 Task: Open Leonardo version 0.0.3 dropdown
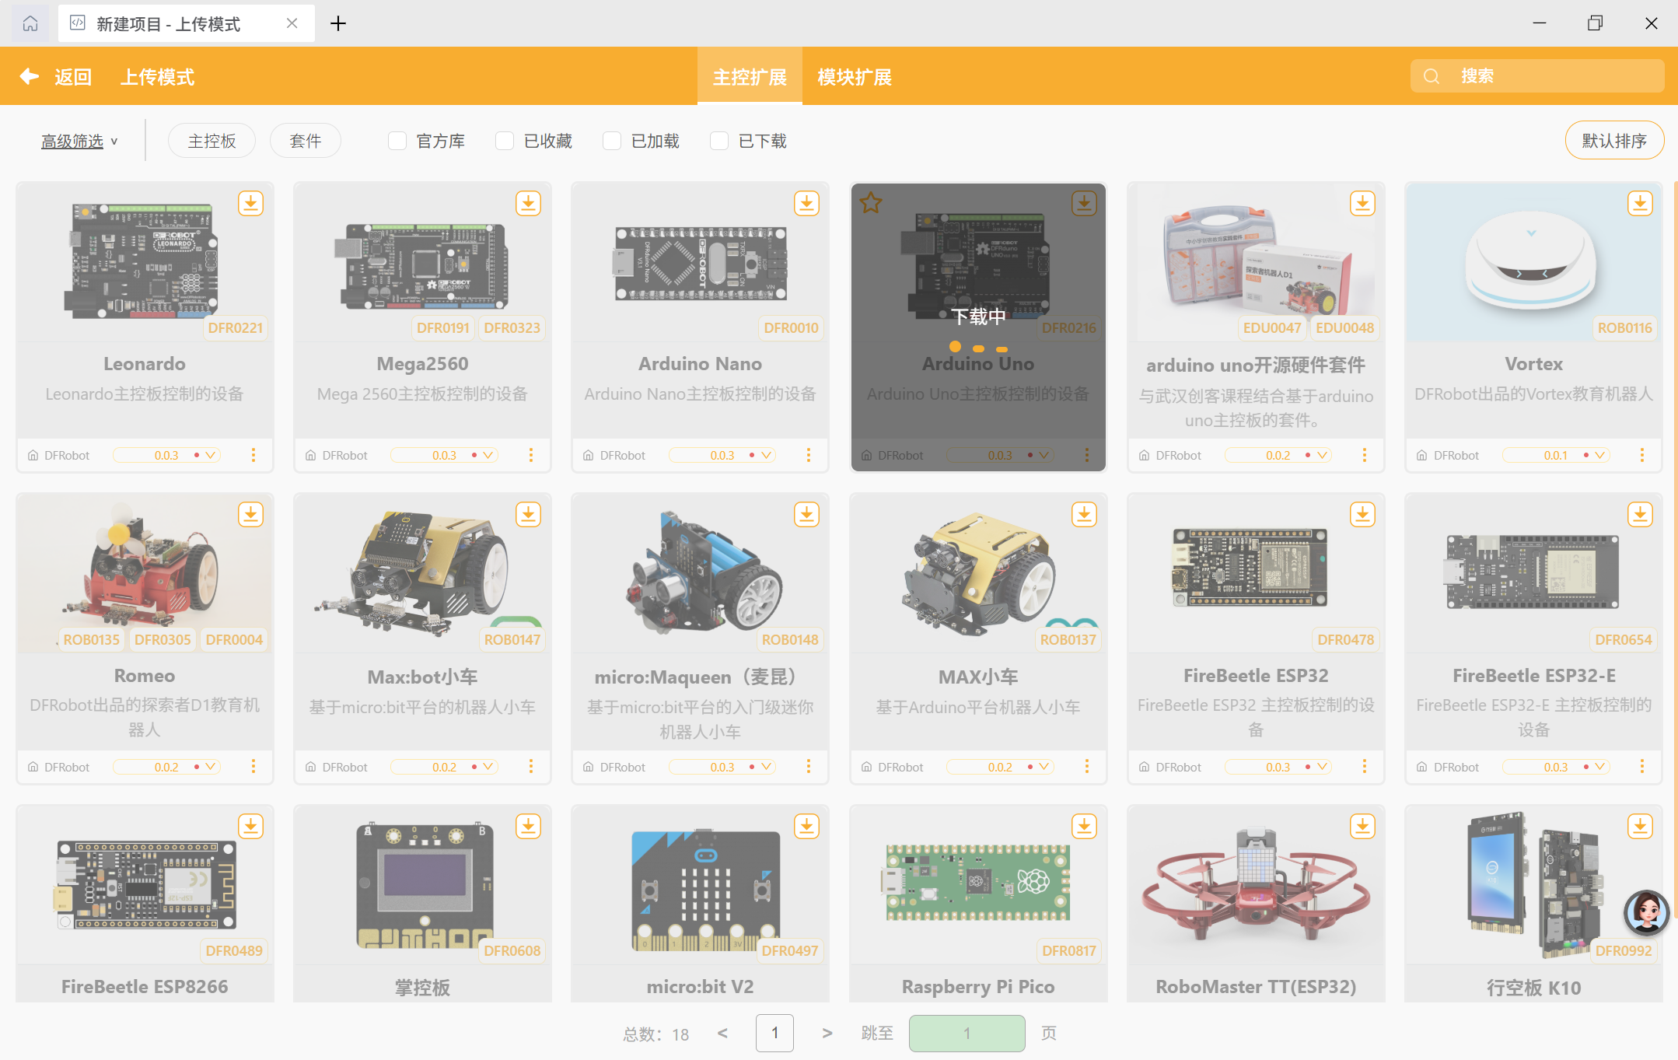point(166,455)
